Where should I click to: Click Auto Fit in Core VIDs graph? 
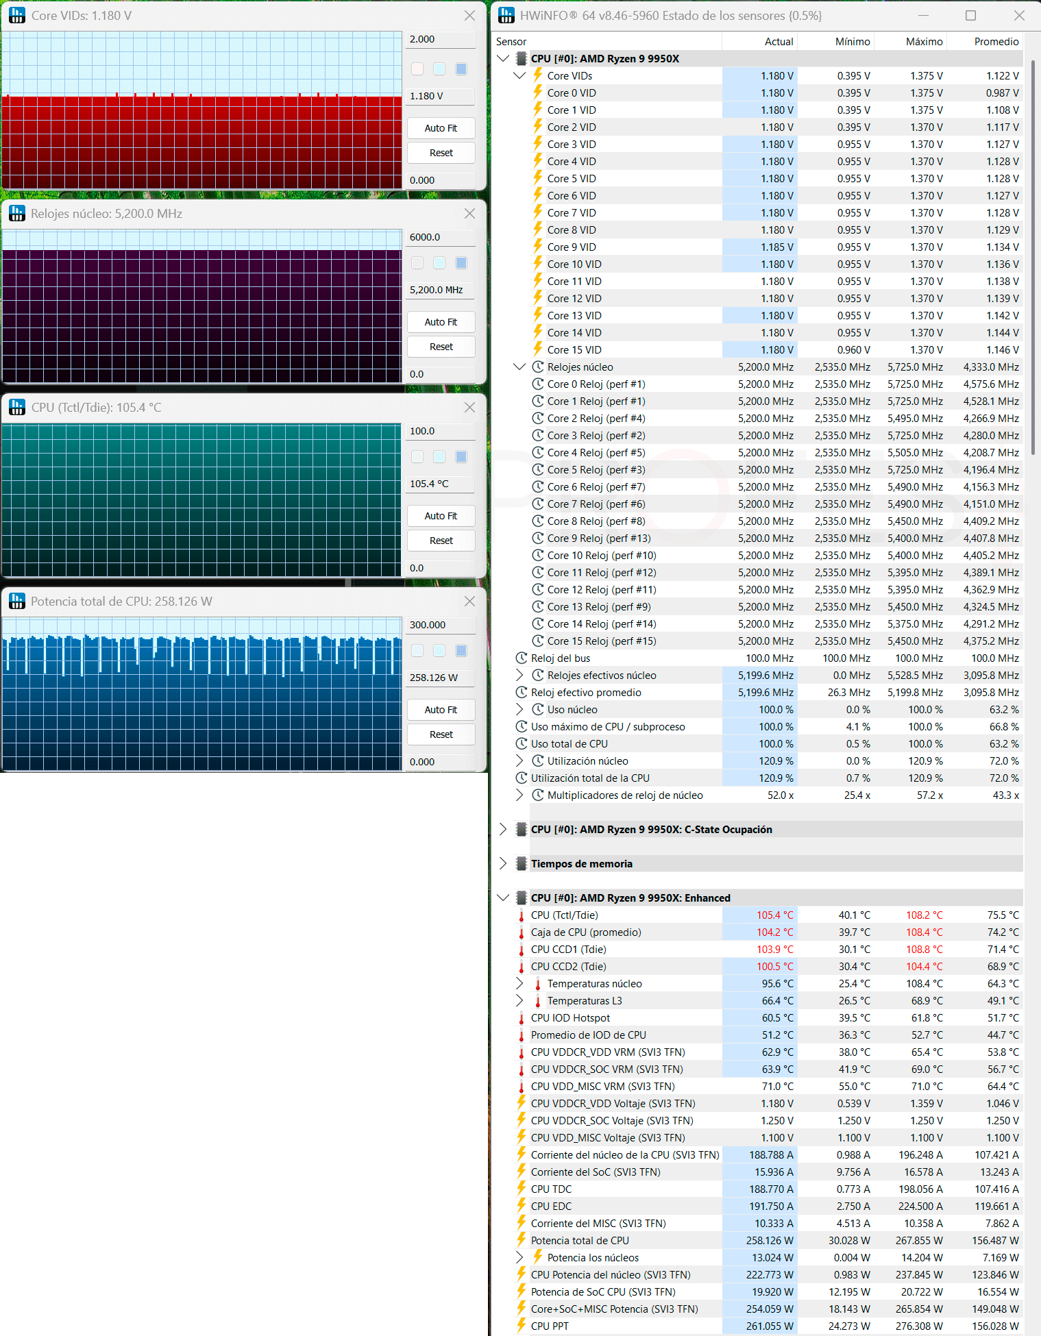coord(441,128)
